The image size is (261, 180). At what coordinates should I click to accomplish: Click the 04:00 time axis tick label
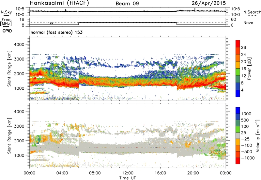[x=62, y=173]
